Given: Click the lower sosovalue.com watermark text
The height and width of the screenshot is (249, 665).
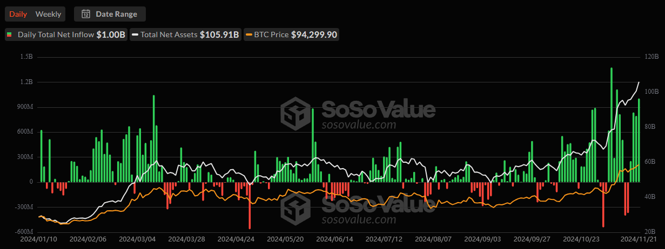Looking at the screenshot, I should tap(359, 219).
